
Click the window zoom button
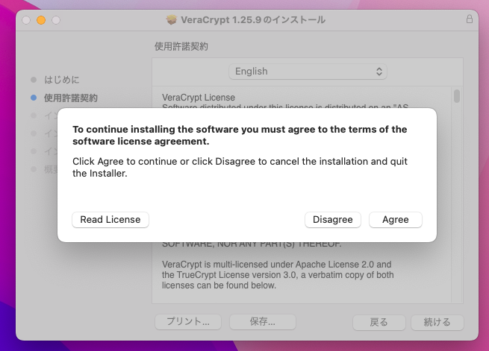[x=55, y=19]
